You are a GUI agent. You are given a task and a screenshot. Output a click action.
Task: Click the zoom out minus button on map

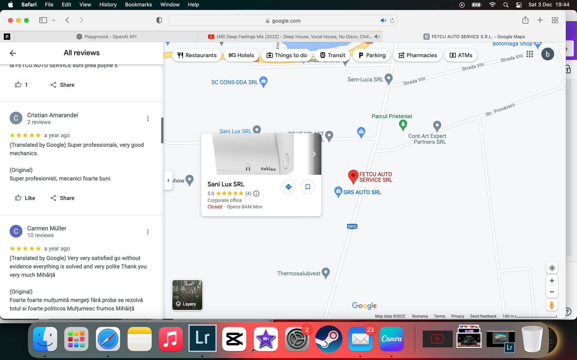point(552,292)
